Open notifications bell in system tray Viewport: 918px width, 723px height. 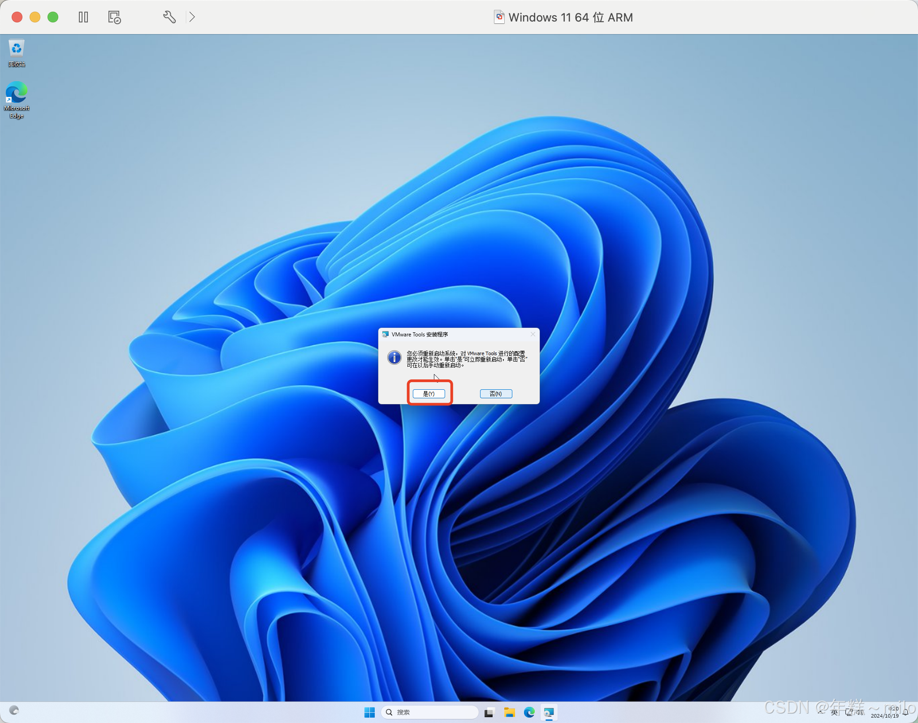(x=906, y=712)
